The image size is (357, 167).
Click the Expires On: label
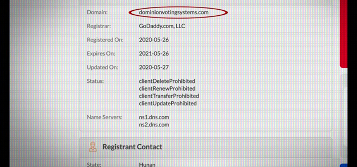[101, 54]
